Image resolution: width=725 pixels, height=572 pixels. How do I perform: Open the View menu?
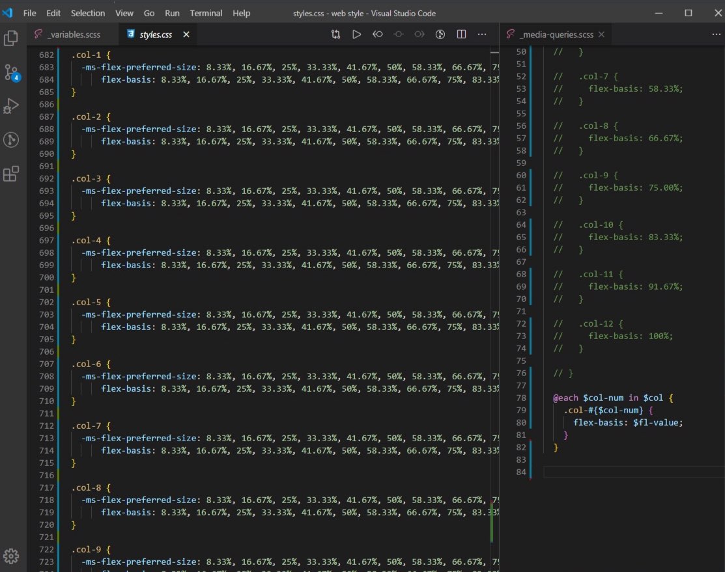point(124,14)
